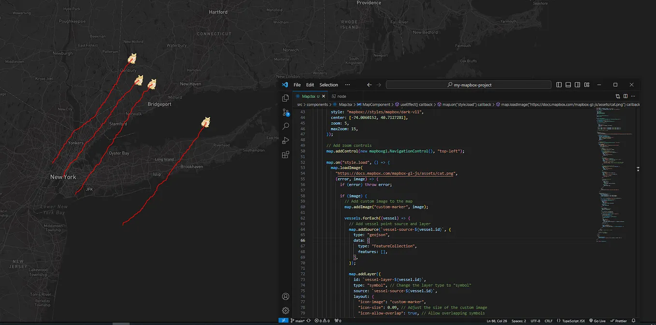Toggle the Primary Side Bar layout icon
The image size is (656, 325).
coord(559,85)
